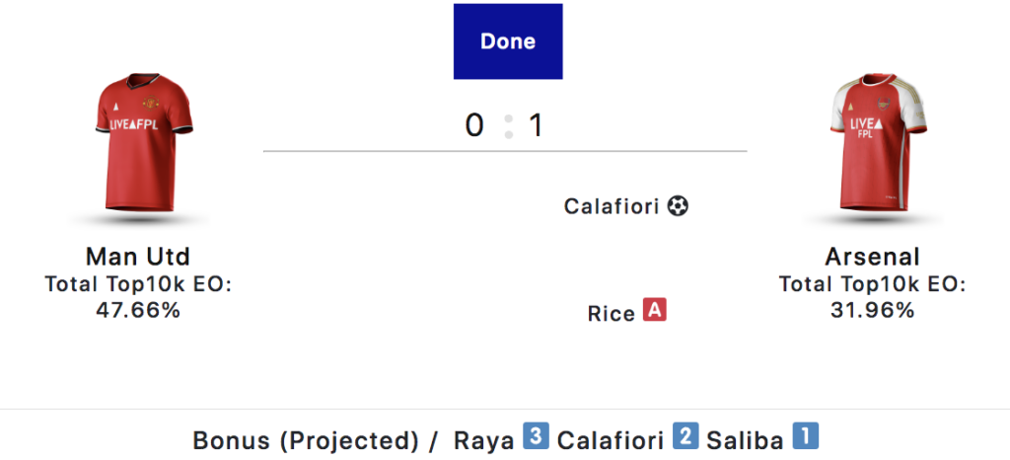Screen dimensions: 1010x460
Task: Click the Man Utd jersey image
Action: pos(138,148)
